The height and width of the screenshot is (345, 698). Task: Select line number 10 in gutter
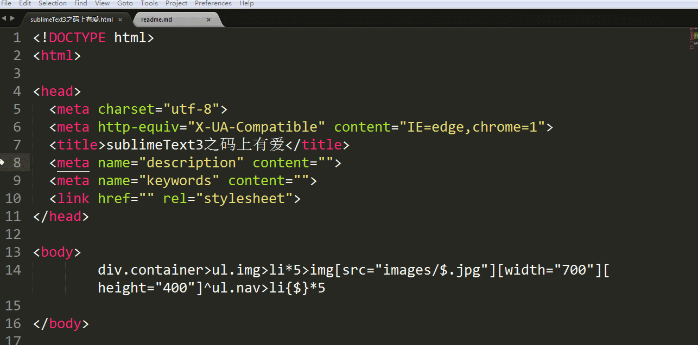[x=13, y=198]
